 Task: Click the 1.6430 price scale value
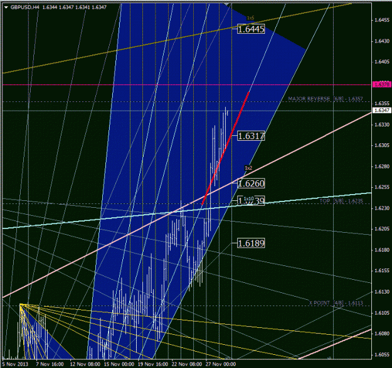(x=382, y=41)
